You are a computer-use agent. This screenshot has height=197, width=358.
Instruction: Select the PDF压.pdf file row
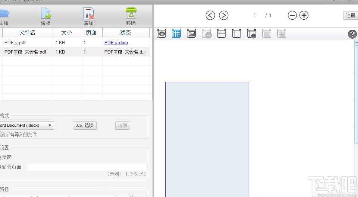tap(75, 42)
